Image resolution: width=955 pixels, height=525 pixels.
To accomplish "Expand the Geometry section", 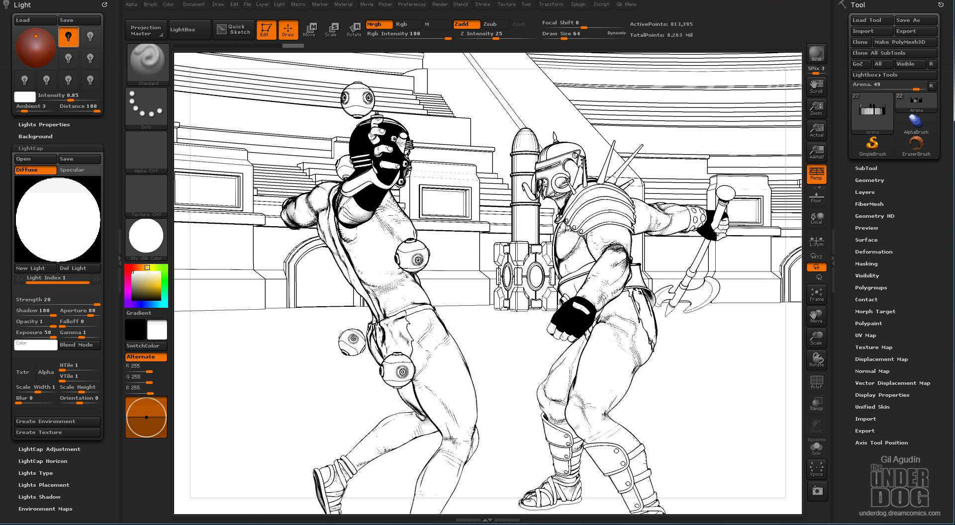I will point(869,180).
